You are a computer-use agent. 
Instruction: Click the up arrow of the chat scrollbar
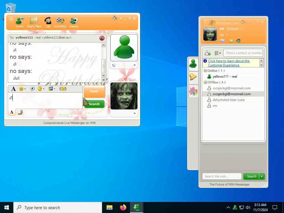click(x=104, y=45)
